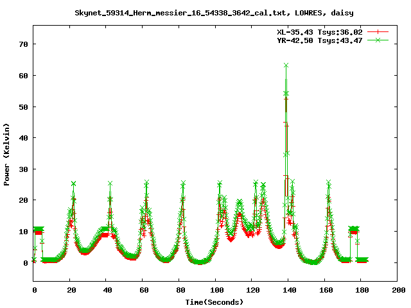The width and height of the screenshot is (411, 308).
Task: Click green YR legend line sample
Action: coord(378,40)
